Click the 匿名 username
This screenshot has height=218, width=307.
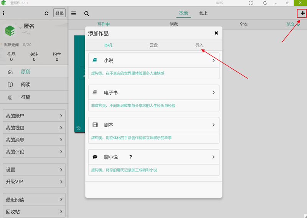[x=29, y=26]
